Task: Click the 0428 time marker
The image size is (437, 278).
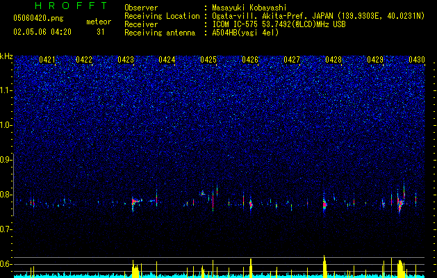Action: 333,59
